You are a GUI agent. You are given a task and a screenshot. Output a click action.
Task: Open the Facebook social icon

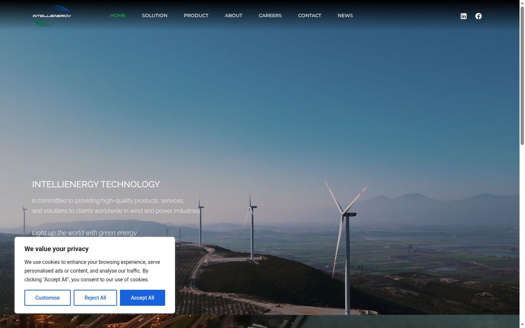tap(478, 16)
